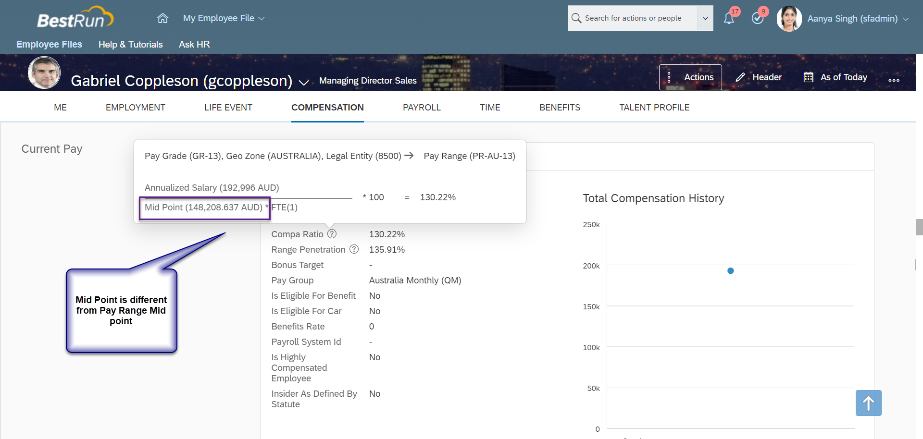This screenshot has width=923, height=439.
Task: Click the Pay Range (PR-AU-13) text
Action: (x=469, y=156)
